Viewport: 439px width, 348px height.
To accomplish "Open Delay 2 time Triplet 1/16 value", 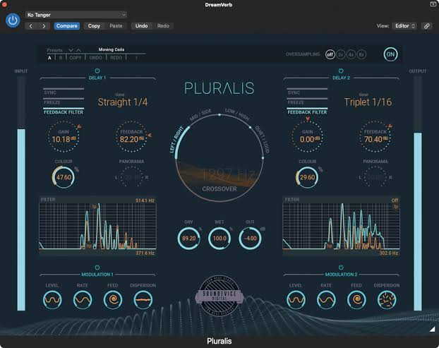I will [x=368, y=102].
